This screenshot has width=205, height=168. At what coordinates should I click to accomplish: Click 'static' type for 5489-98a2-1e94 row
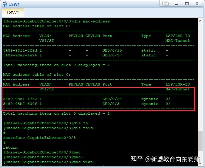click(149, 55)
